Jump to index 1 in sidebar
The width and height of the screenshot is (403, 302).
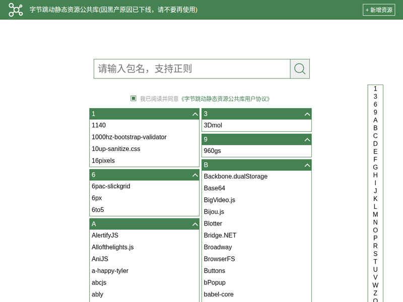click(375, 89)
